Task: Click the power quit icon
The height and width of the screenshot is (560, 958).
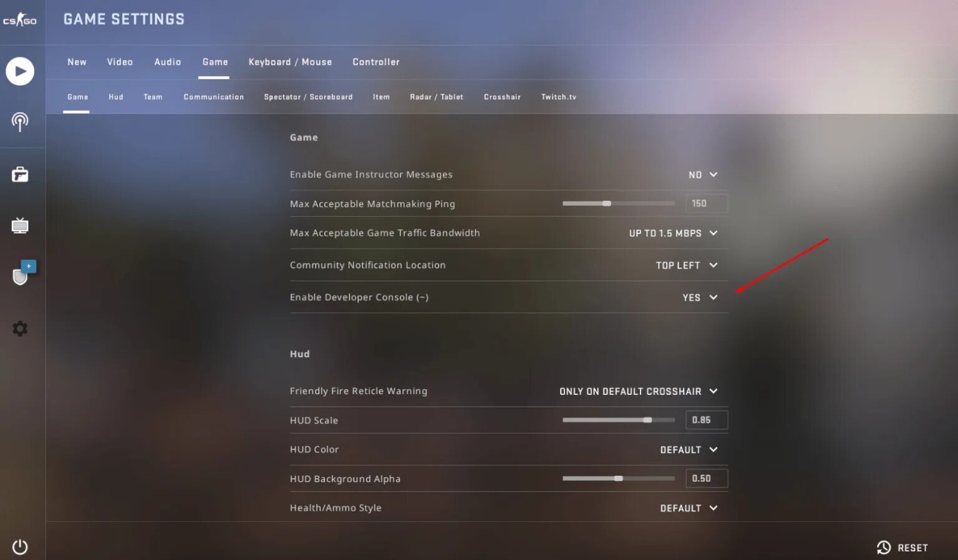Action: [x=20, y=547]
